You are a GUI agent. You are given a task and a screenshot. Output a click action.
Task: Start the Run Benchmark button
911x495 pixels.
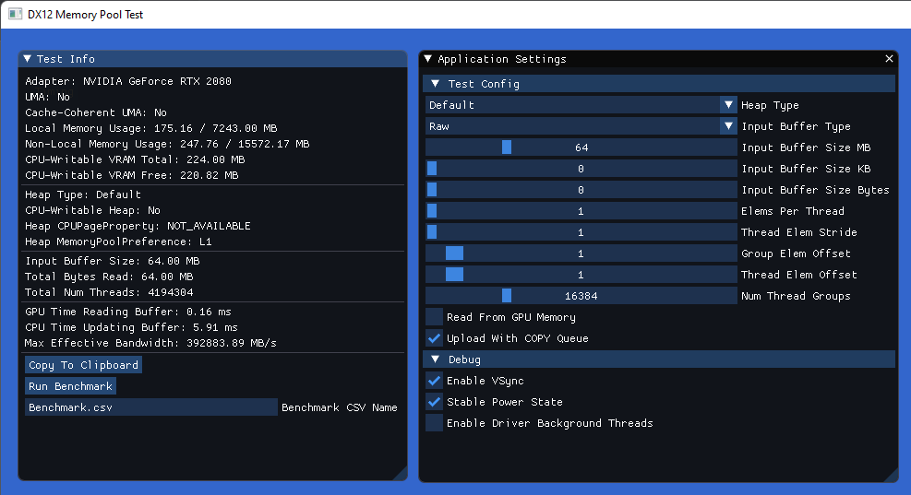coord(70,386)
